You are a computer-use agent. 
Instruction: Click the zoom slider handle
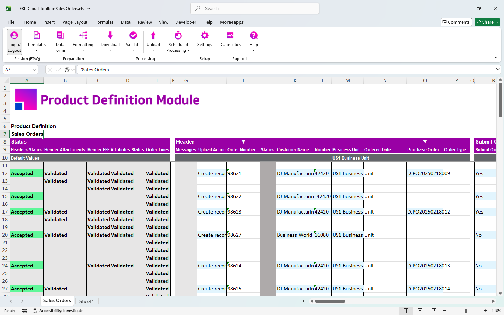point(466,311)
